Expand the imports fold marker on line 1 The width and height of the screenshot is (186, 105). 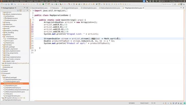(34, 11)
